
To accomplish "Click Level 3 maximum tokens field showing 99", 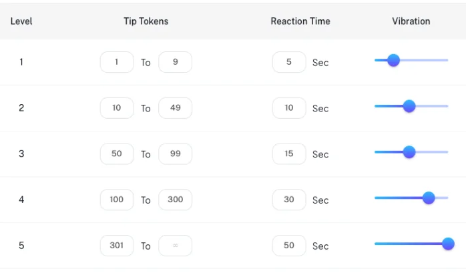I will (175, 154).
